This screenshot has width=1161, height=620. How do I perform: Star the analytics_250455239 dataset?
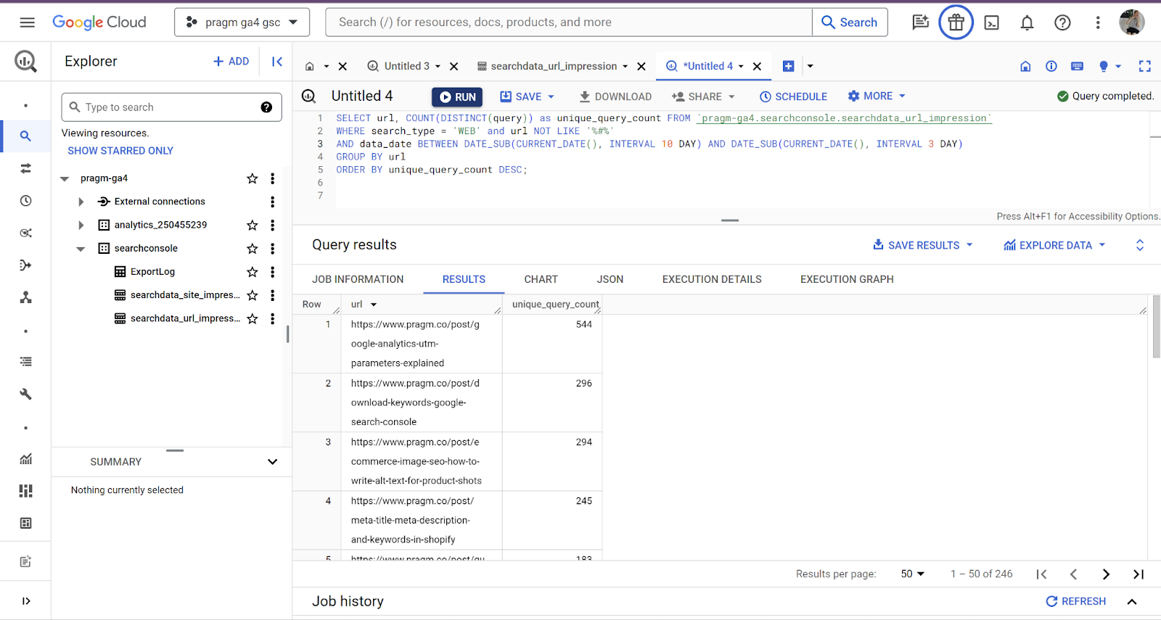click(x=253, y=225)
